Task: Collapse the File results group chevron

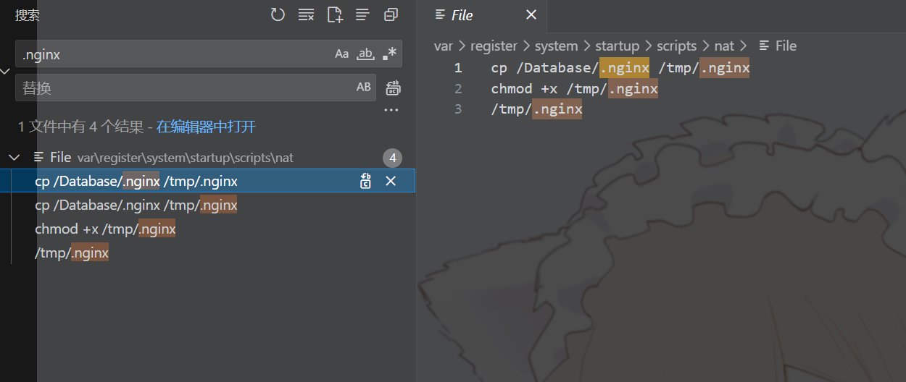Action: point(14,158)
